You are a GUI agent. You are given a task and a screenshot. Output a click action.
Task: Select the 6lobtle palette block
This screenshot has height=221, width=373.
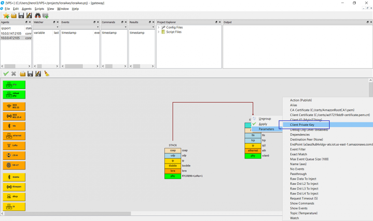14,177
